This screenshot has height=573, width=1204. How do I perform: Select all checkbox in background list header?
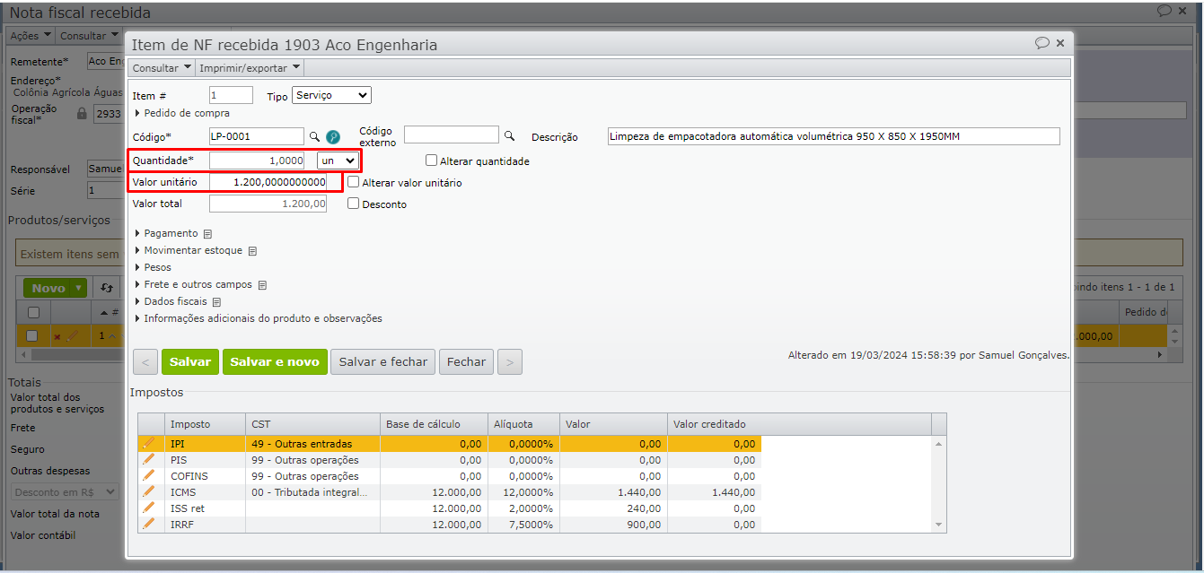coord(33,312)
